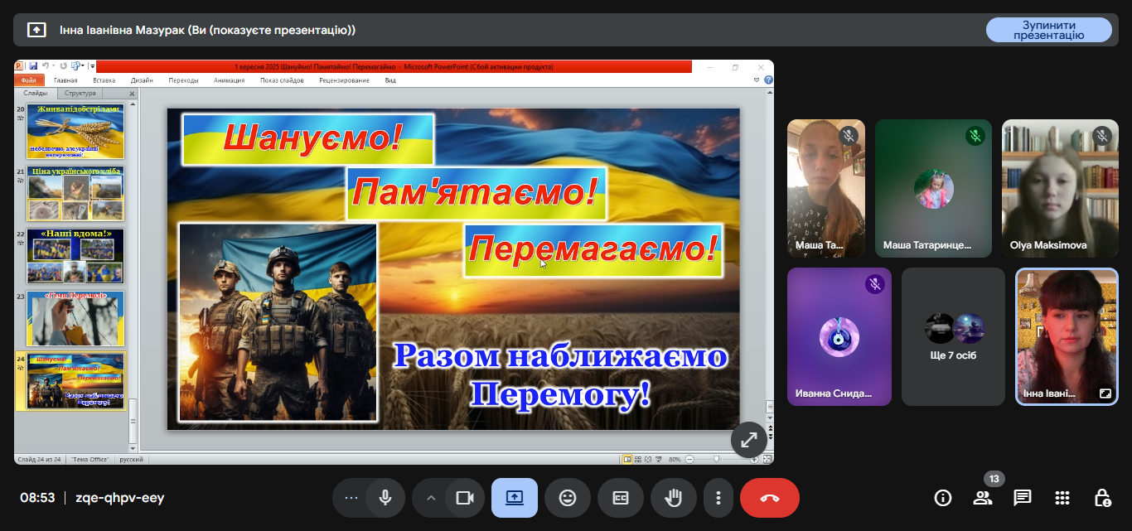Open the emoji reactions button

(567, 498)
